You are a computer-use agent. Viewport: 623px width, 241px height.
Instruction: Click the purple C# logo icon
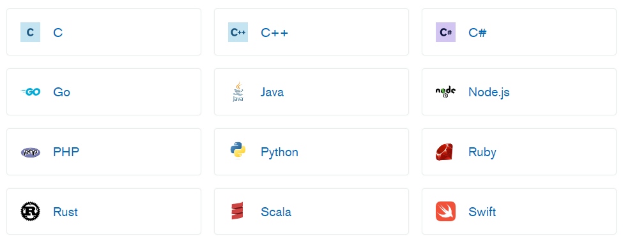(445, 32)
